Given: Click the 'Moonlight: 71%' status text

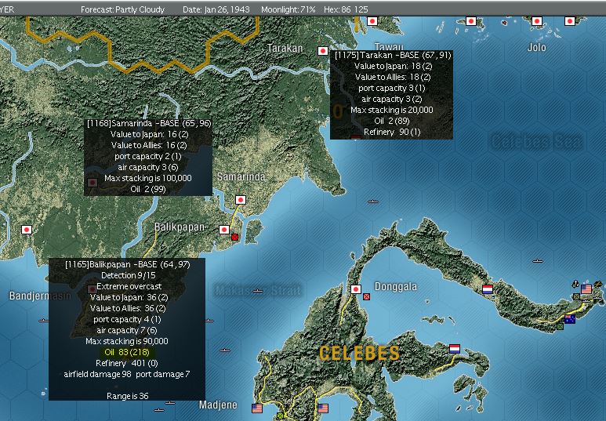Looking at the screenshot, I should 288,9.
